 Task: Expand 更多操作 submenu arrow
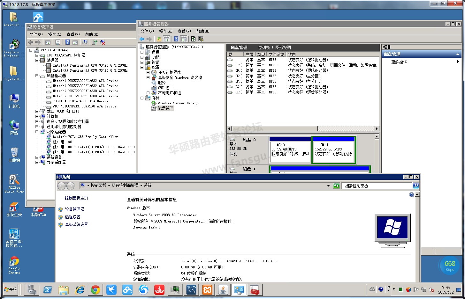pos(458,62)
